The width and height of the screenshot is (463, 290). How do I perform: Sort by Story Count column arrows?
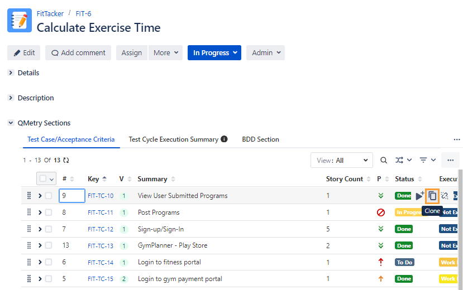tap(368, 179)
